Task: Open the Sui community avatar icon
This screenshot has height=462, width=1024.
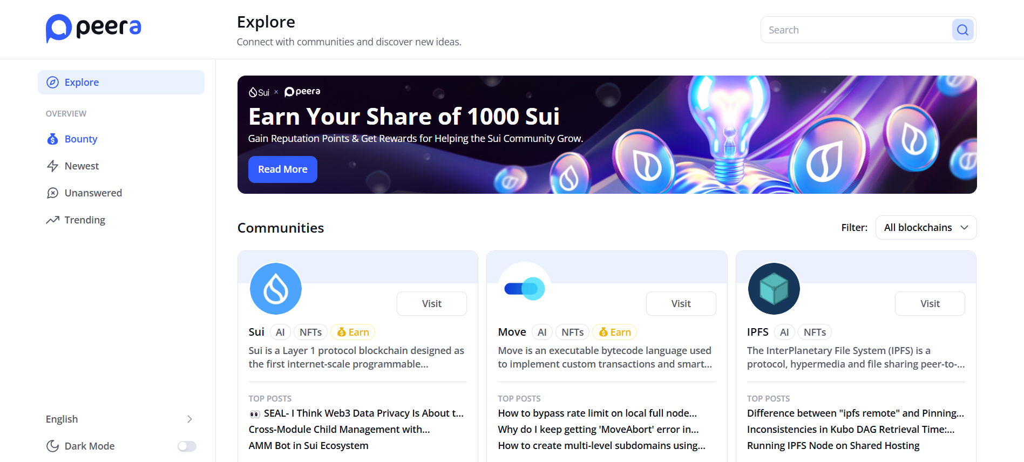Action: pos(275,289)
